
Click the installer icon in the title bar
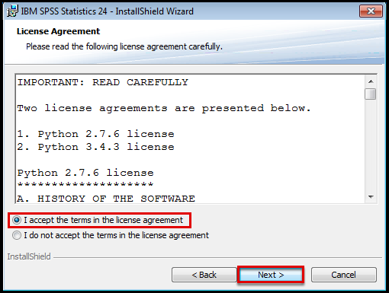[x=12, y=11]
